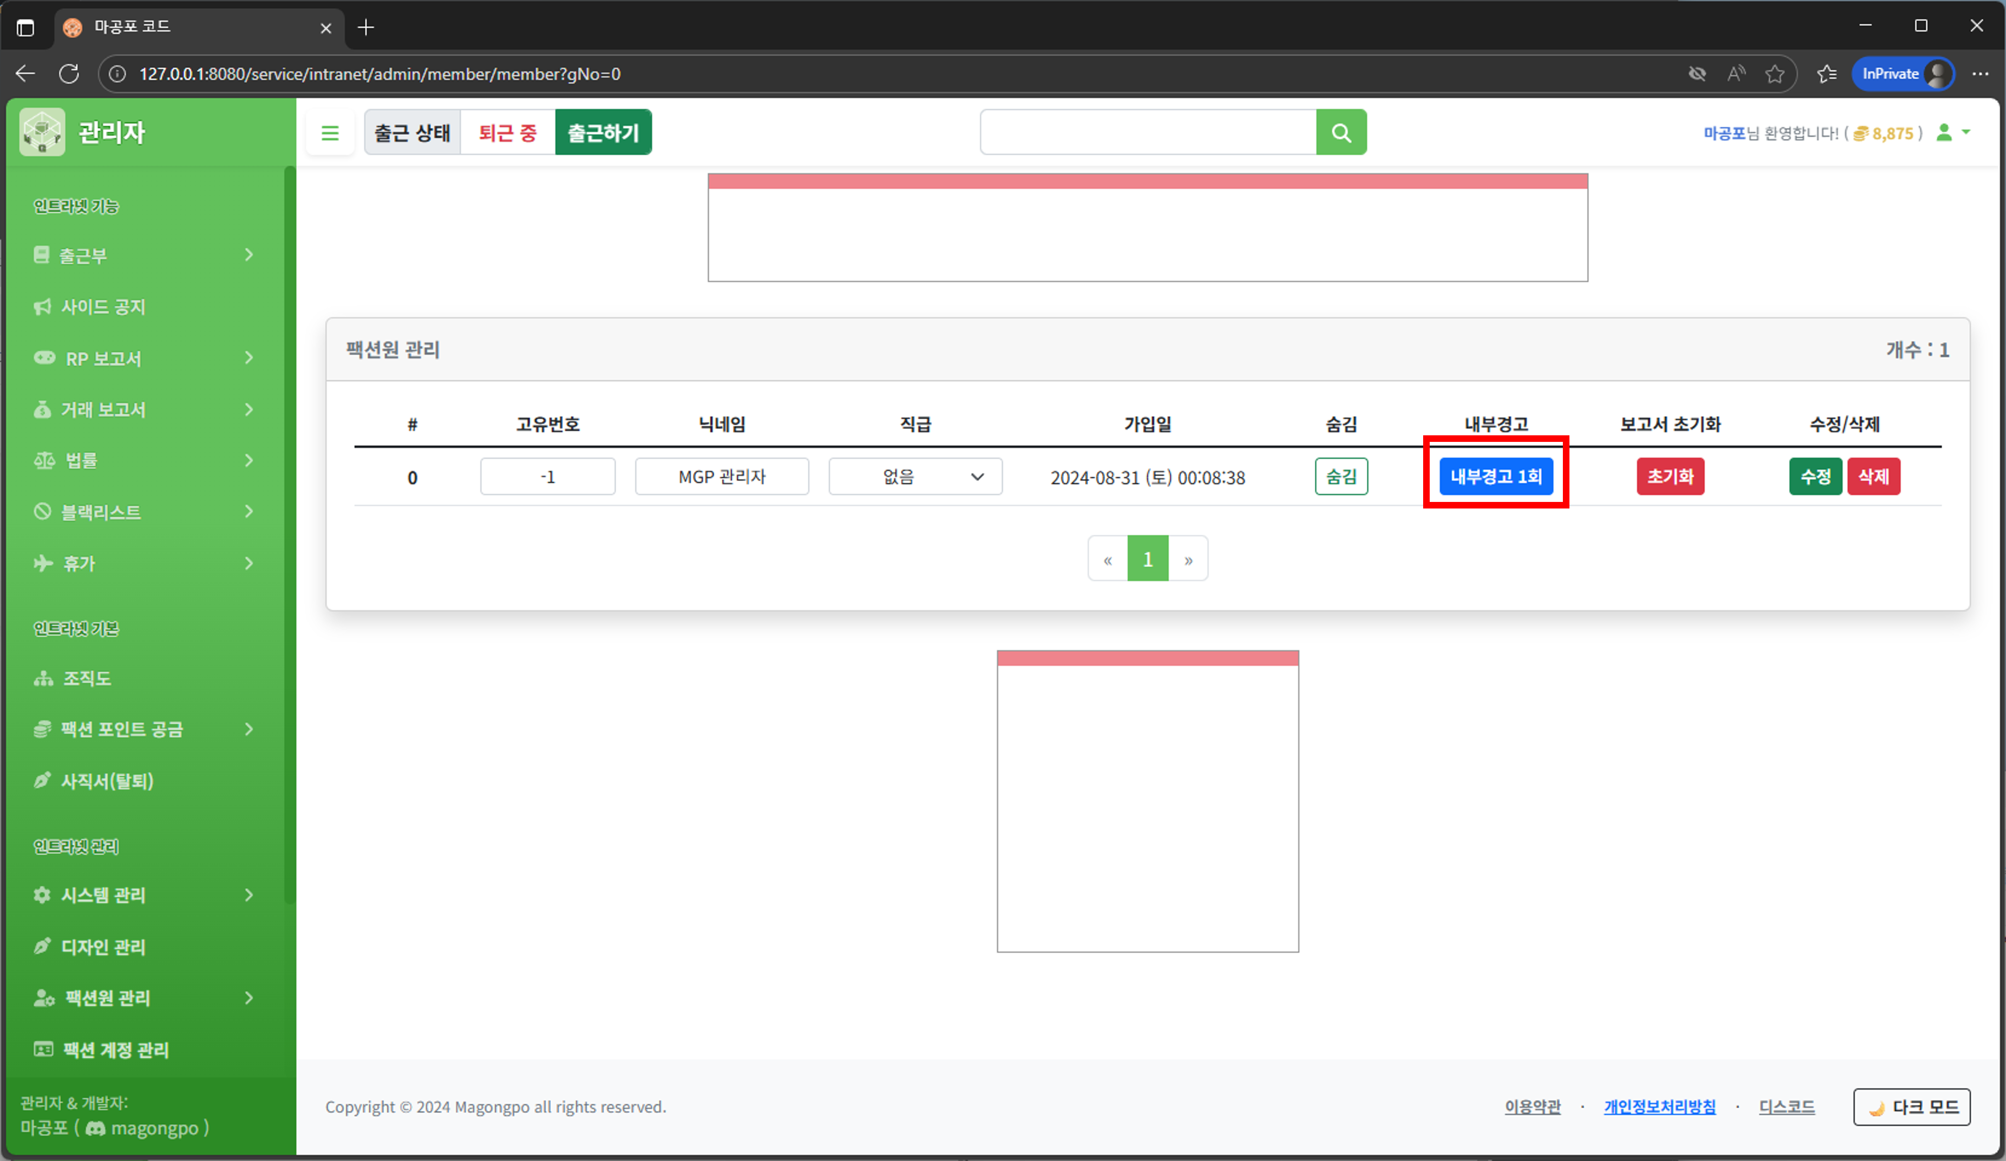Toggle the hamburger sidebar menu icon

(330, 133)
